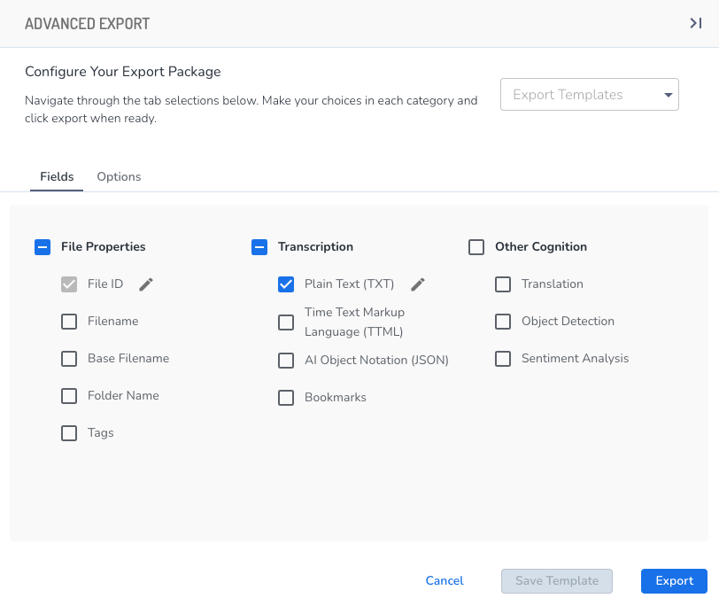
Task: Collapse the Advanced Export panel
Action: (x=696, y=23)
